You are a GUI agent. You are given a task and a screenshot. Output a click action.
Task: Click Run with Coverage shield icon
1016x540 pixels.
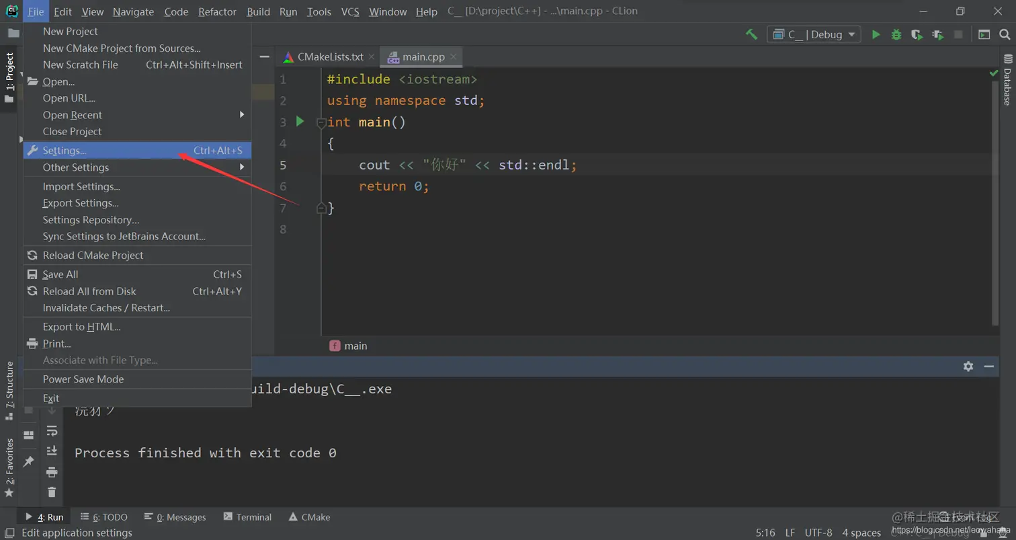[917, 34]
